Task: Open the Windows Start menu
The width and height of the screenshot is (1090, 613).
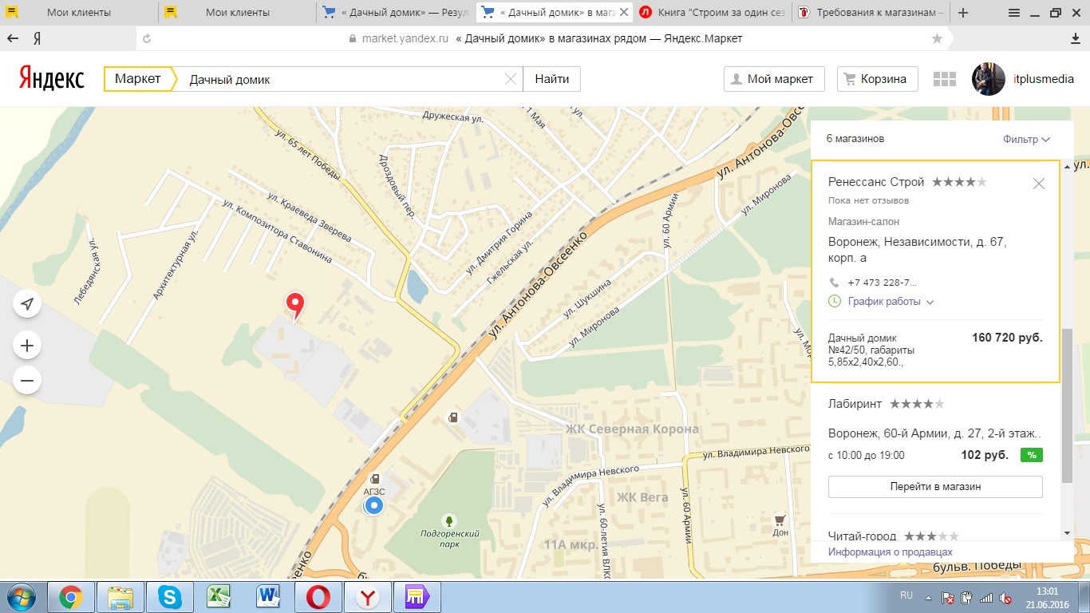Action: [x=21, y=597]
